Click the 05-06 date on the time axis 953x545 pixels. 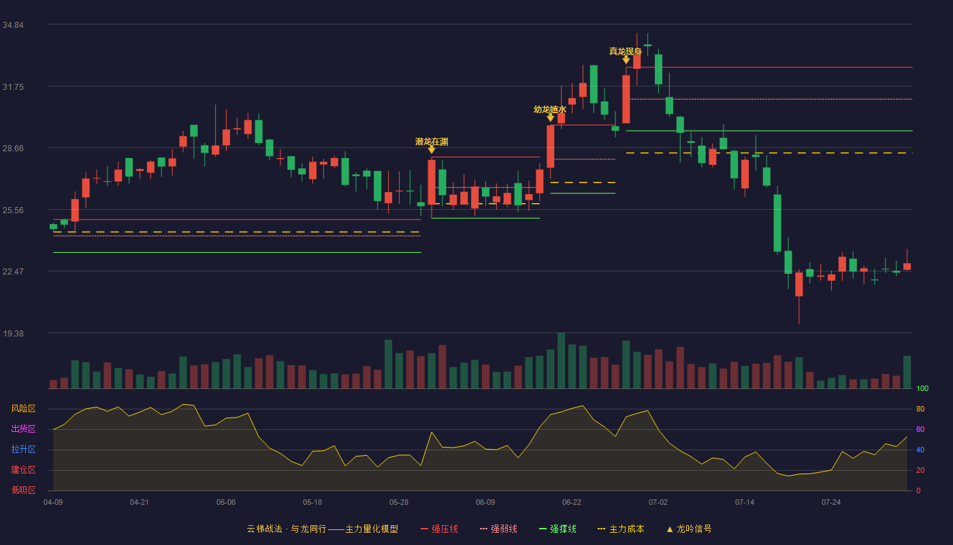(226, 502)
